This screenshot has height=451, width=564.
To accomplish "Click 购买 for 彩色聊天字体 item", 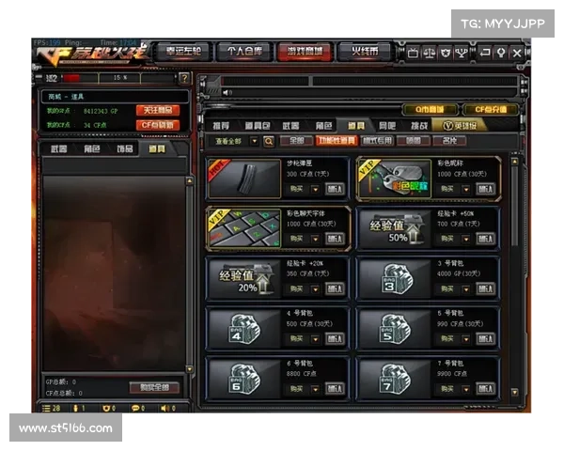I will (x=296, y=239).
